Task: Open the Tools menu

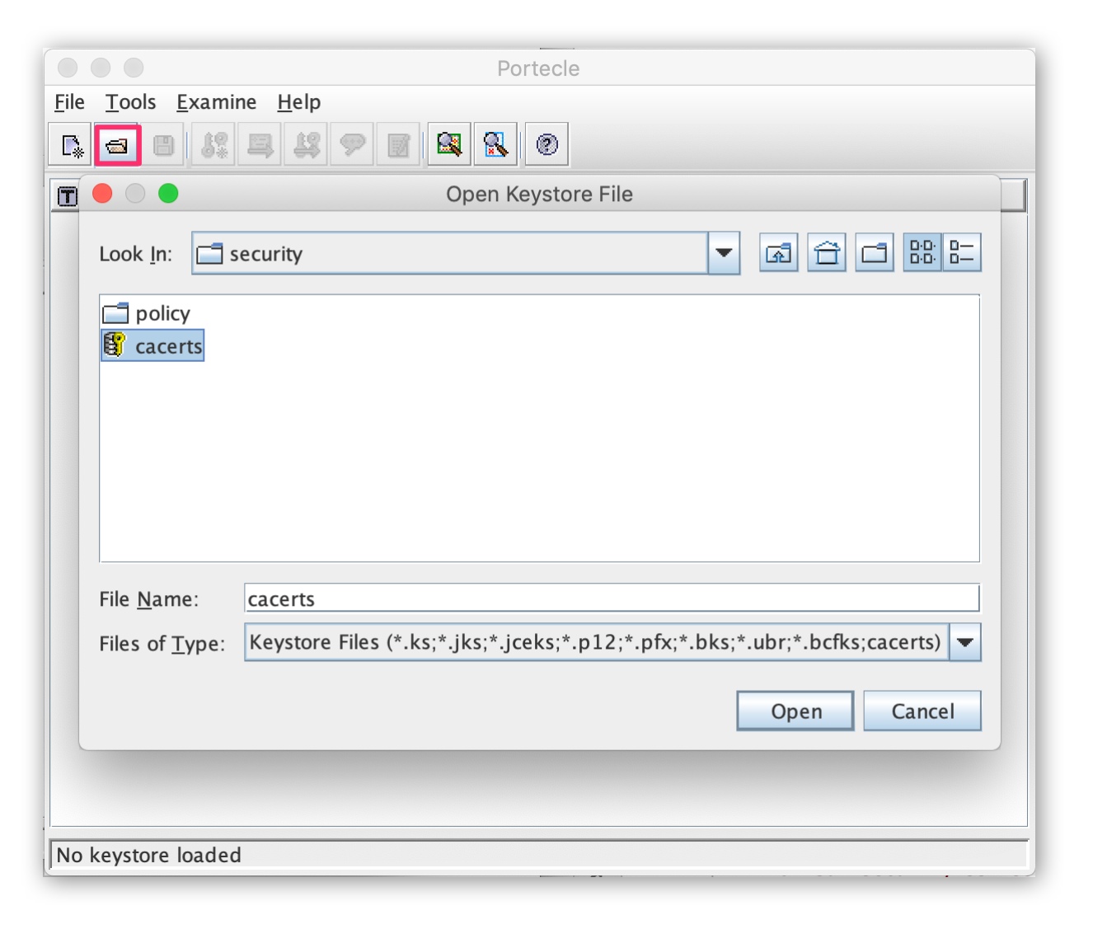Action: coord(130,102)
